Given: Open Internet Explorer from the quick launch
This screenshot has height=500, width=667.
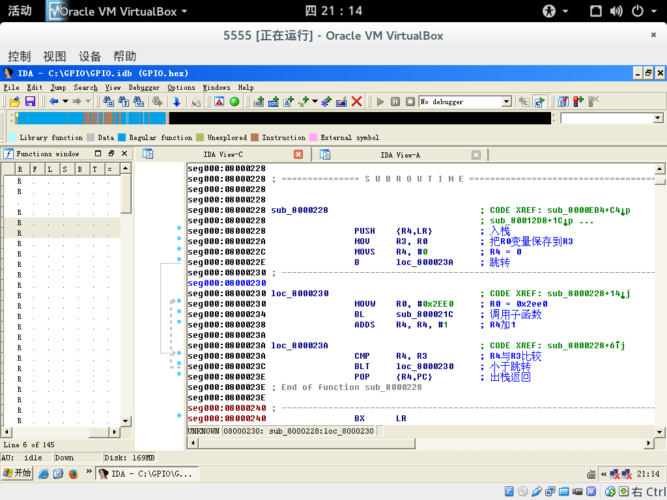Looking at the screenshot, I should (x=44, y=474).
